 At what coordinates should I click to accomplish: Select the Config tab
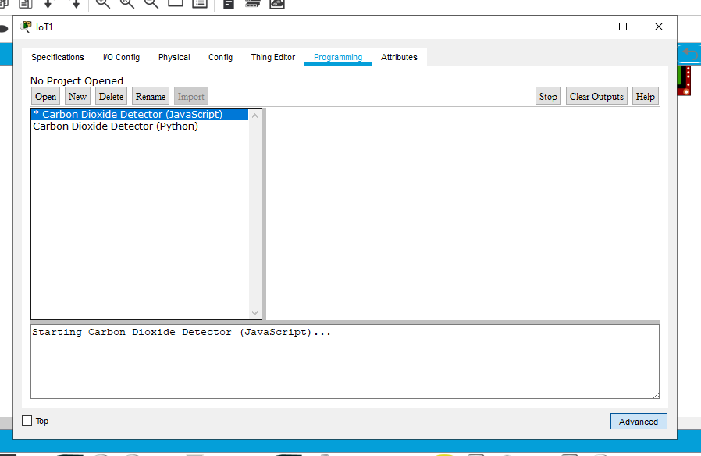[x=220, y=57]
